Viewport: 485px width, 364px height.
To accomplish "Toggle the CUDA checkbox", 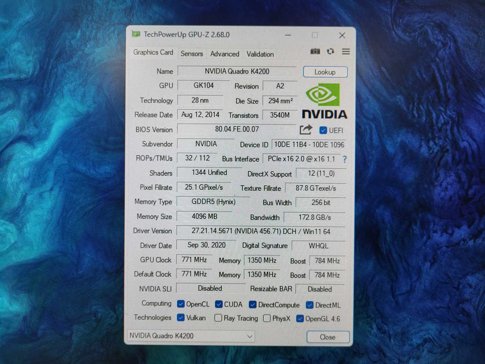I will (x=218, y=304).
